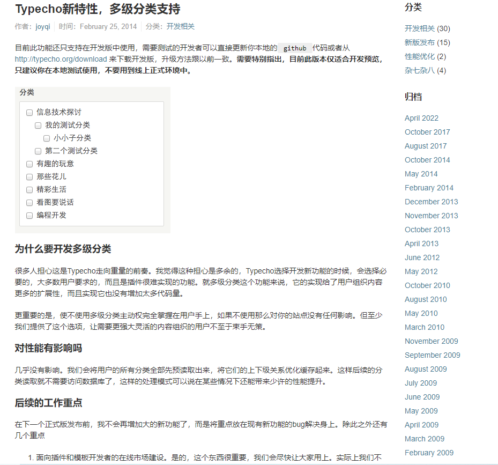
Task: Open the 性能优化 (2) category
Action: (418, 56)
